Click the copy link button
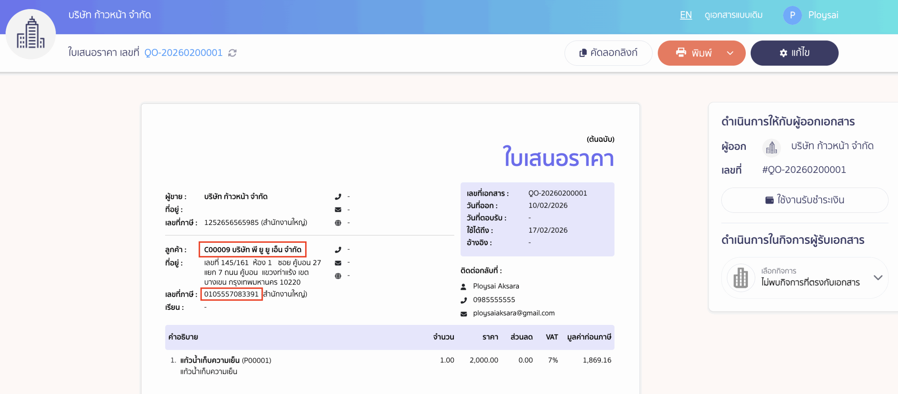 point(608,53)
